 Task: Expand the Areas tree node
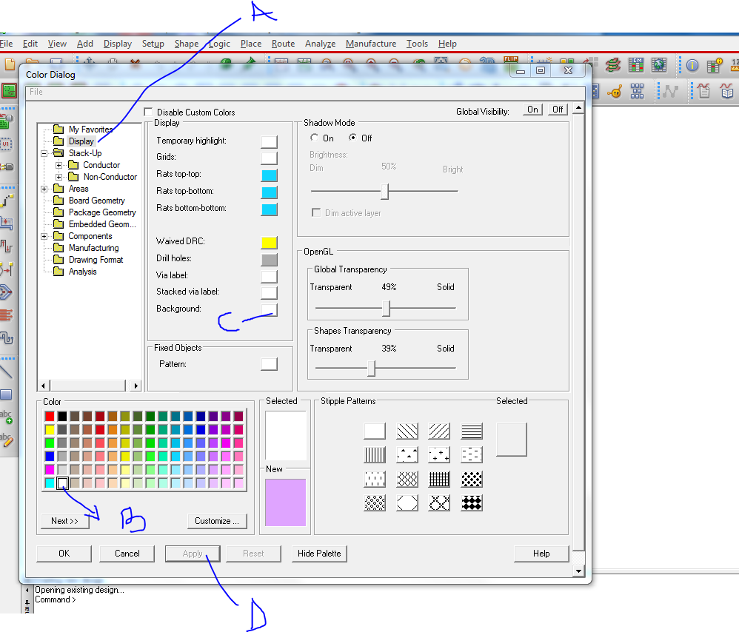[44, 189]
